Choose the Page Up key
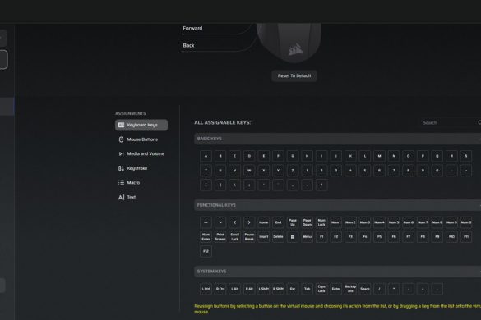 pos(293,222)
